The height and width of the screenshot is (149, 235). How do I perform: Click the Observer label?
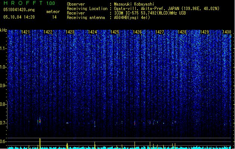point(76,4)
